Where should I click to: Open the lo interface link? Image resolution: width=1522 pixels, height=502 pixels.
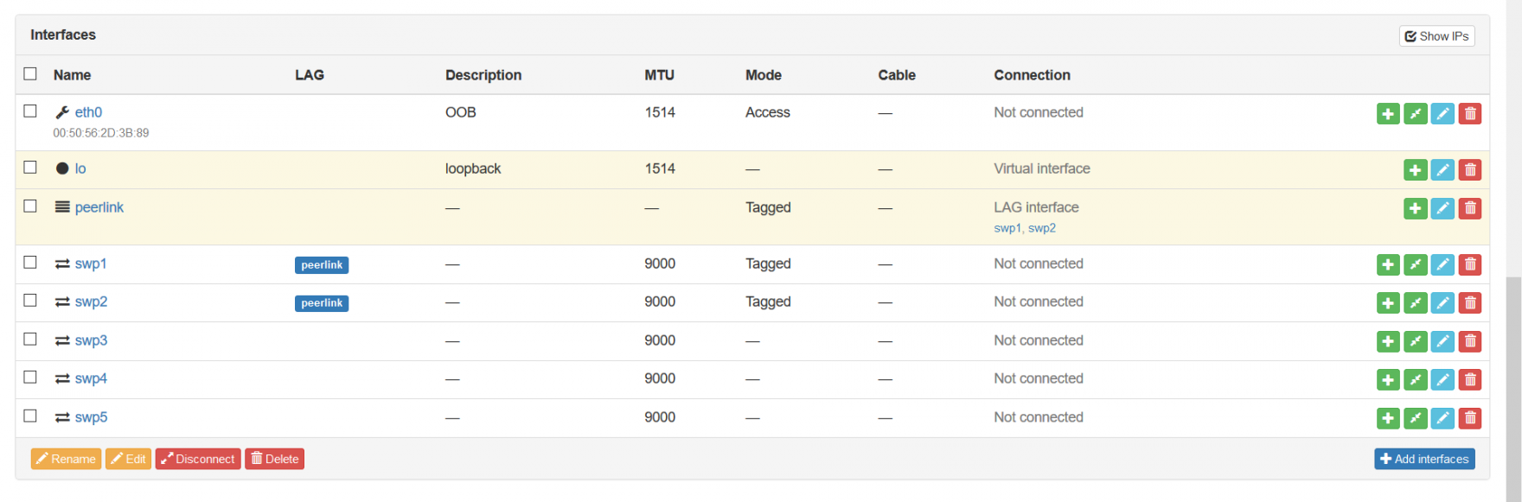pyautogui.click(x=80, y=168)
